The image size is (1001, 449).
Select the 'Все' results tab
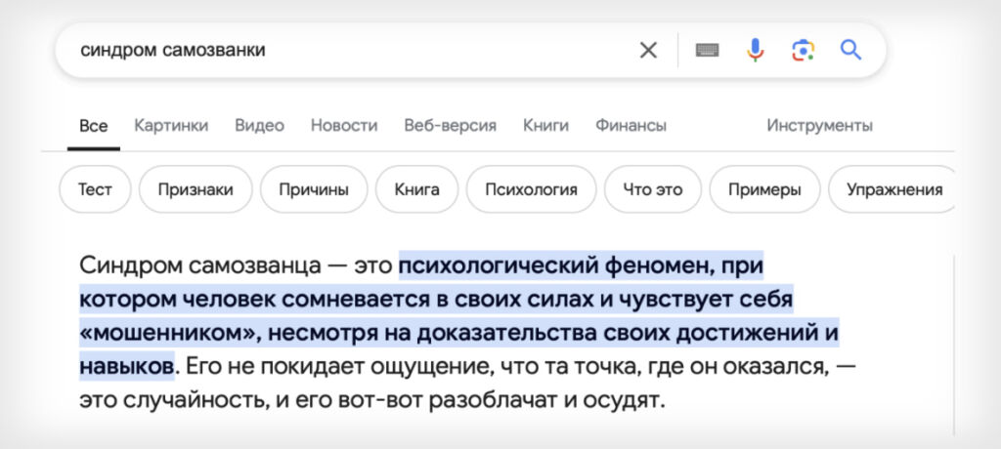point(94,126)
